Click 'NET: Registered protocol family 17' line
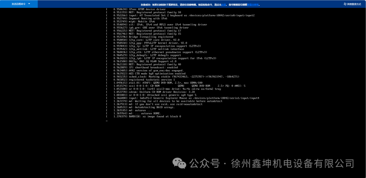This screenshot has width=366, height=178. coord(143,31)
